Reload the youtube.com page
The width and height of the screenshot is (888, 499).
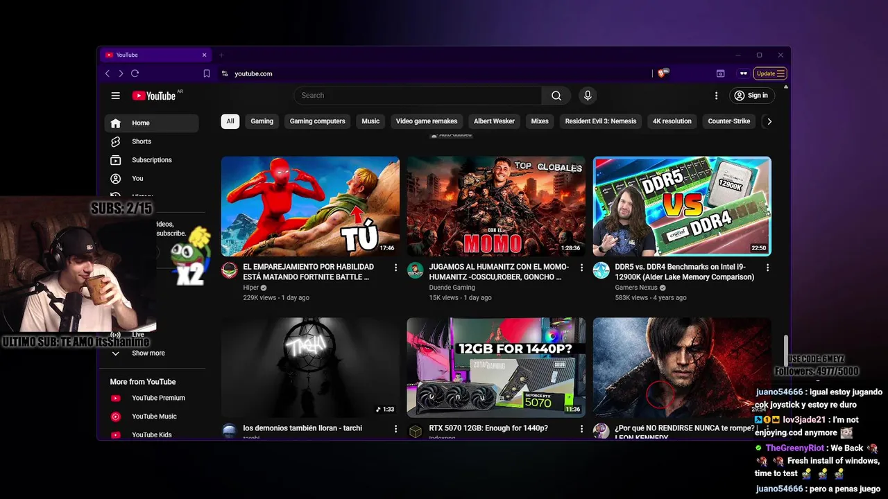coord(135,73)
